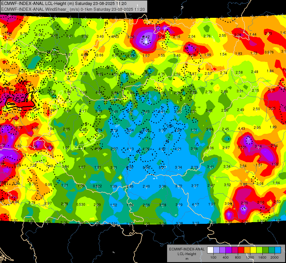Click the wind shear value 1.44

(x=253, y=34)
